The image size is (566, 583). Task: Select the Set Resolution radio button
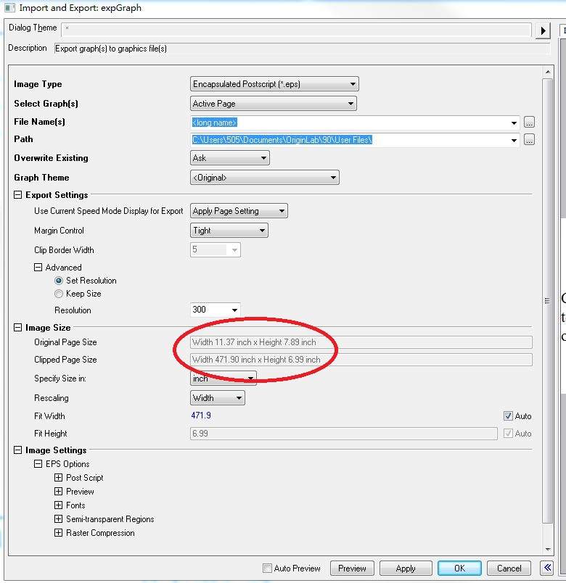point(59,281)
